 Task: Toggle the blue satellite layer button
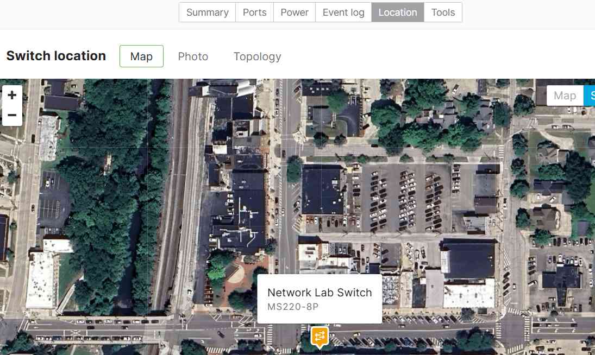pos(590,96)
